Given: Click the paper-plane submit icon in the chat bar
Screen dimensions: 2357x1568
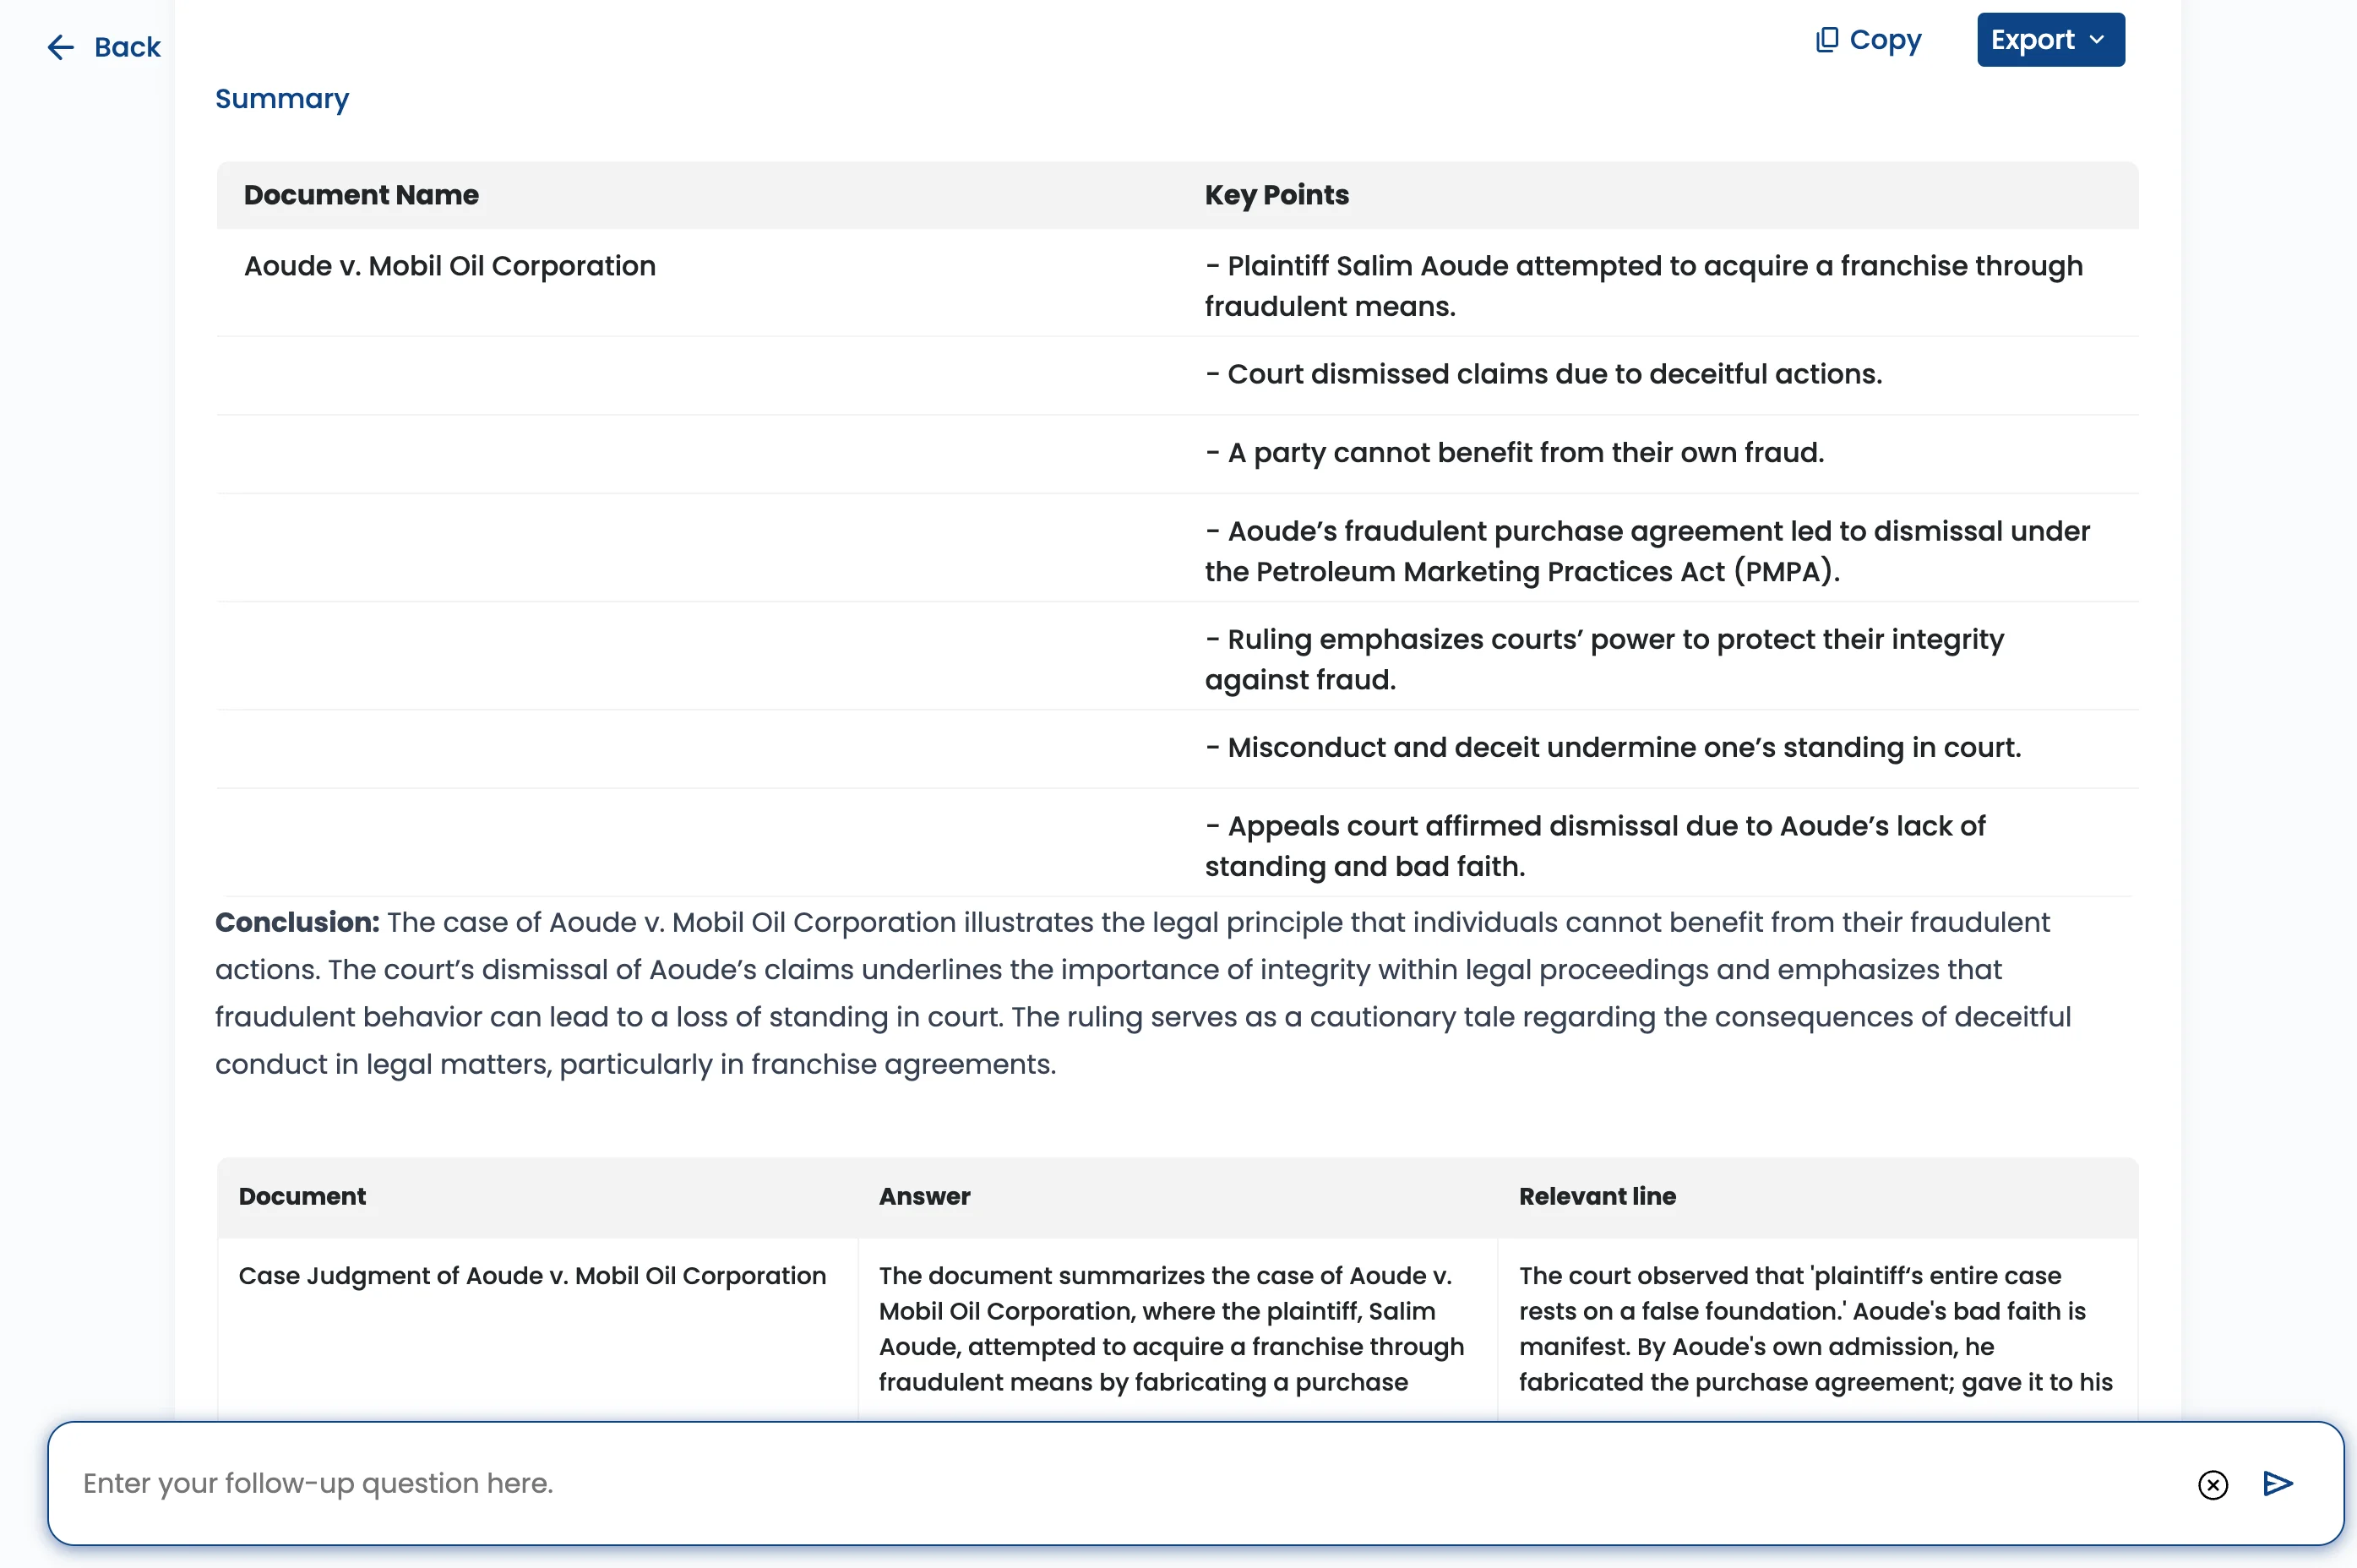Looking at the screenshot, I should (x=2277, y=1484).
